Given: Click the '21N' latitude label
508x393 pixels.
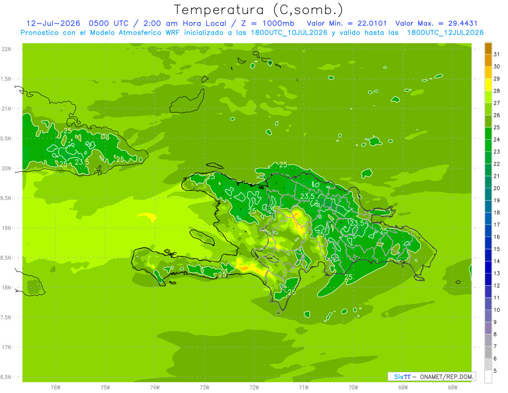Looking at the screenshot, I should coord(6,109).
